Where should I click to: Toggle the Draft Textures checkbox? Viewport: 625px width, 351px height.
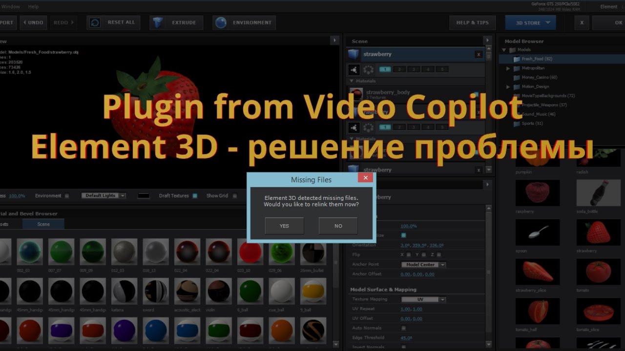tap(195, 196)
